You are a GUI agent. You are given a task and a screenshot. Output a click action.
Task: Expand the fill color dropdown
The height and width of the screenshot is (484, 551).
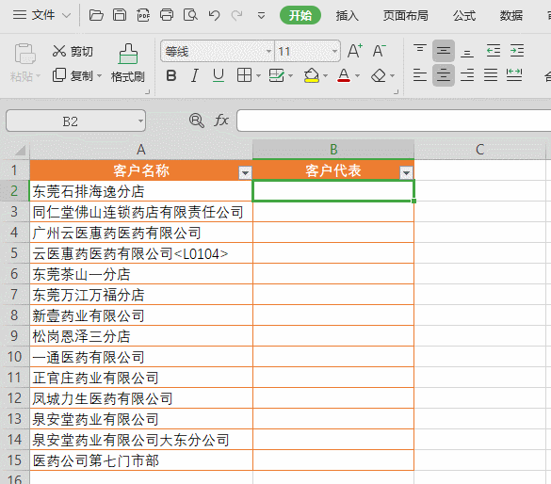click(325, 75)
